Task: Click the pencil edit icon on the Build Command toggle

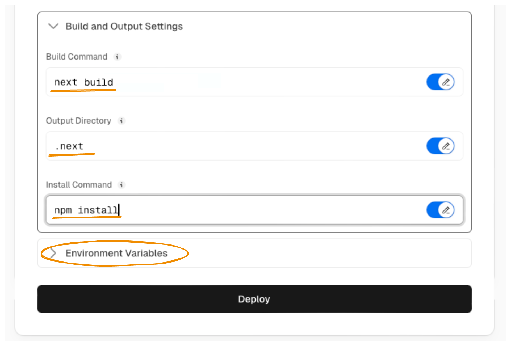Action: pyautogui.click(x=446, y=82)
